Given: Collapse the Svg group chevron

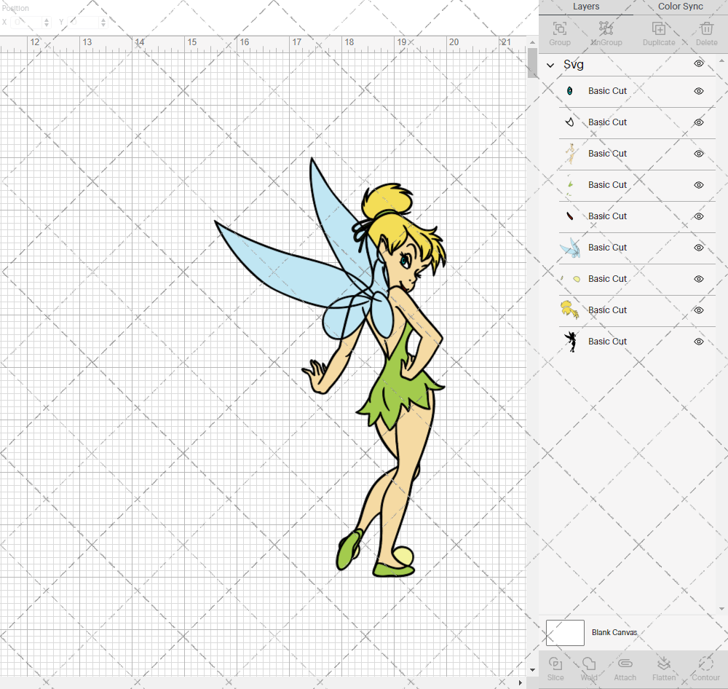Looking at the screenshot, I should (550, 65).
